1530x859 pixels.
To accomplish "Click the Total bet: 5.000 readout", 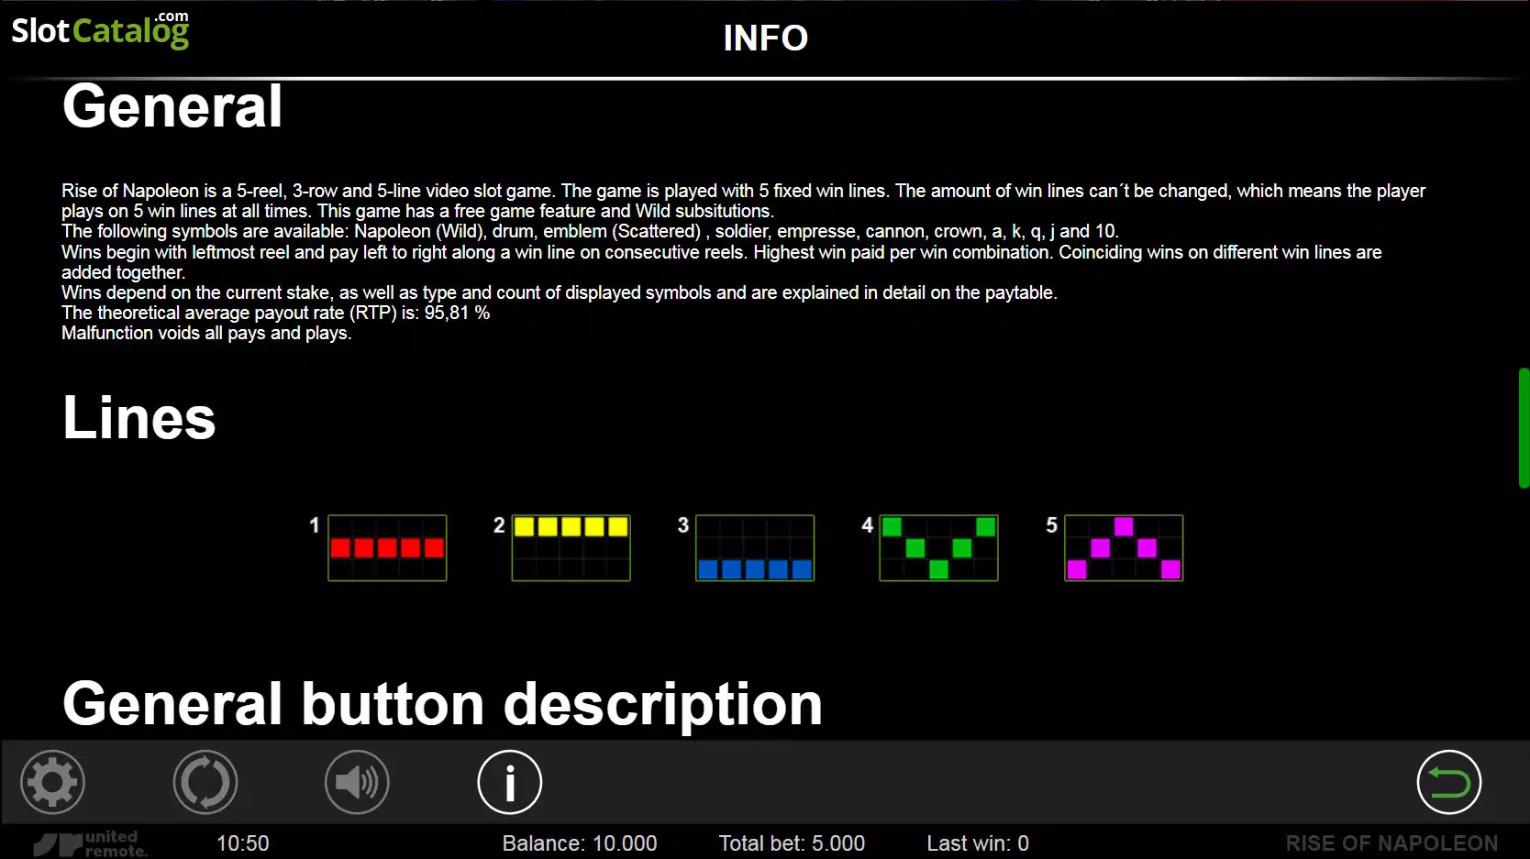I will point(792,843).
